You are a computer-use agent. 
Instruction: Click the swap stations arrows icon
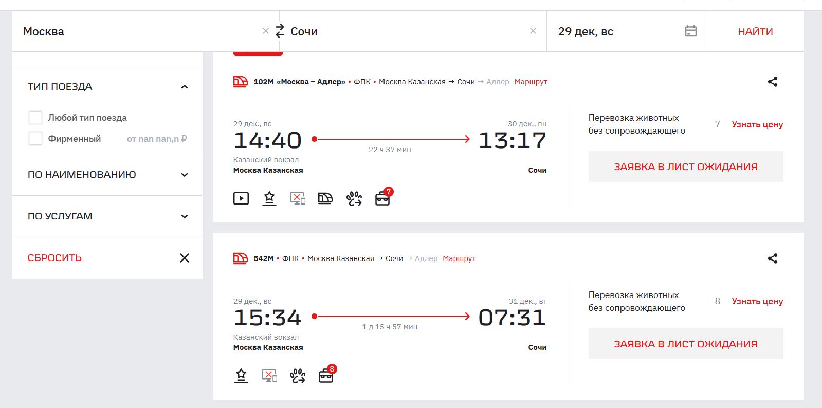[x=280, y=31]
